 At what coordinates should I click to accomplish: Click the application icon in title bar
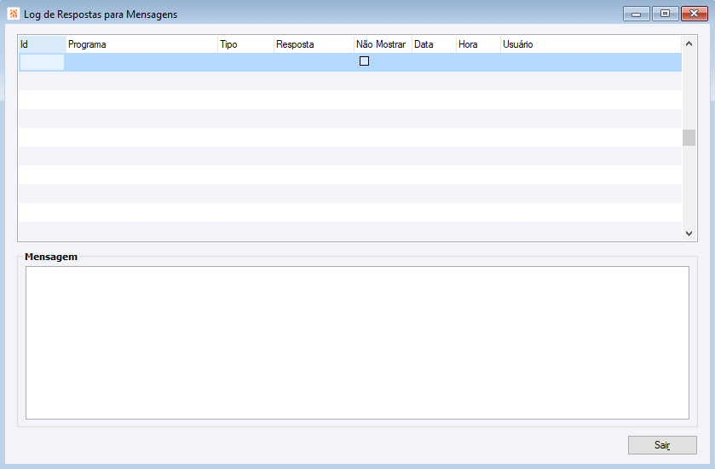click(x=14, y=14)
